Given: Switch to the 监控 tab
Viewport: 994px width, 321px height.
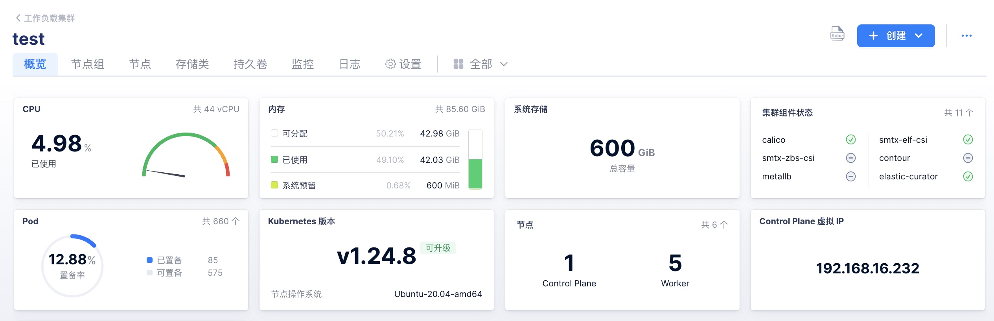Looking at the screenshot, I should [302, 64].
